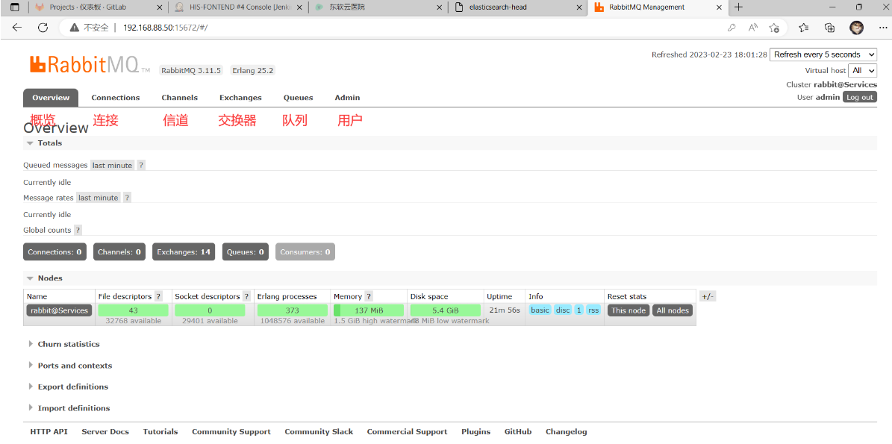892x444 pixels.
Task: Switch to the Channels tab
Action: pos(180,98)
